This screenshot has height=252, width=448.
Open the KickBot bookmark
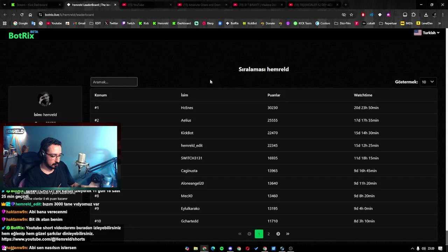coord(250,23)
